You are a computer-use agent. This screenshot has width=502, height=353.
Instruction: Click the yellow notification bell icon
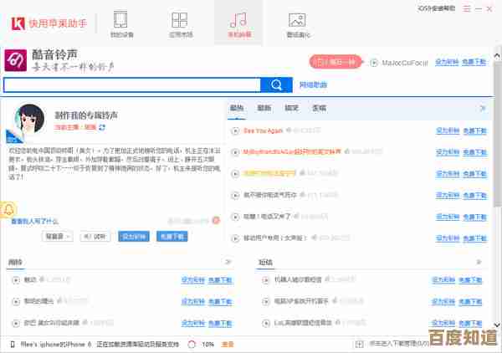(9, 209)
